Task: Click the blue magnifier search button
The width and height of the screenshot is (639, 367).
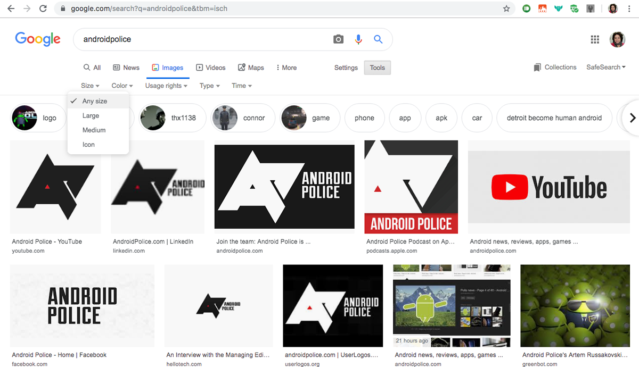Action: pyautogui.click(x=378, y=39)
